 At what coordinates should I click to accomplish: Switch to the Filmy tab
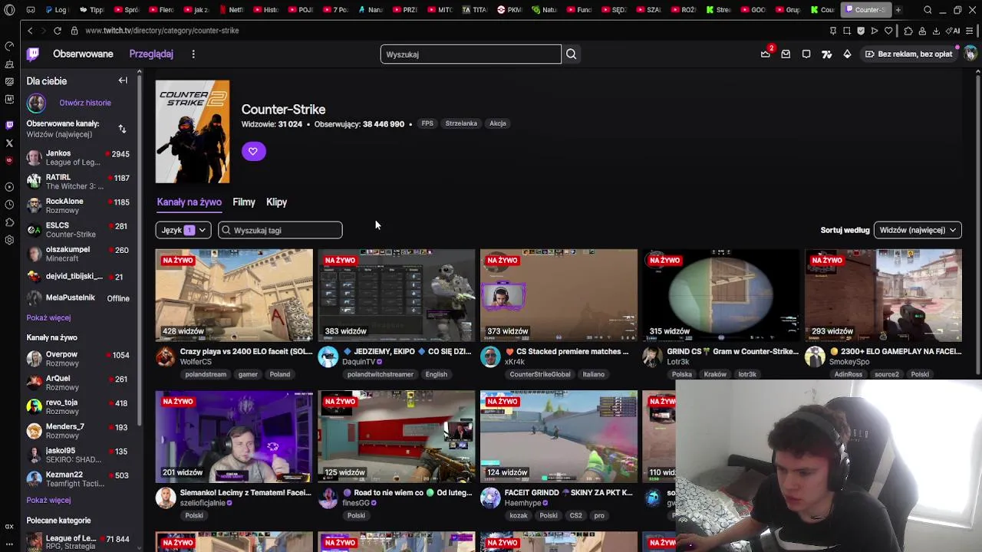tap(244, 202)
